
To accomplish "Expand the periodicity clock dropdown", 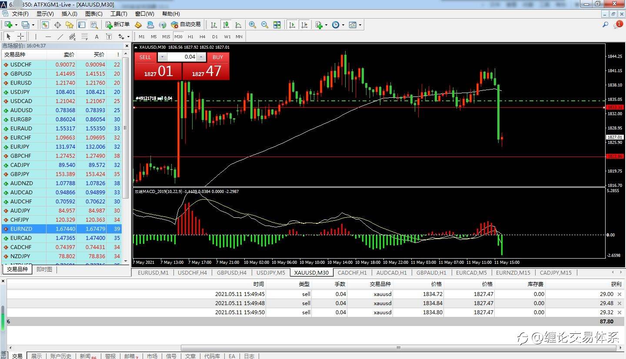I will tap(343, 25).
